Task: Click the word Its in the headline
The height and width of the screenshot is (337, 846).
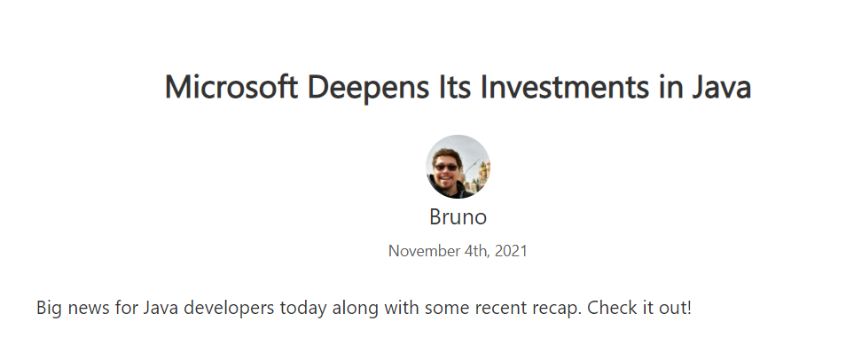Action: tap(456, 86)
